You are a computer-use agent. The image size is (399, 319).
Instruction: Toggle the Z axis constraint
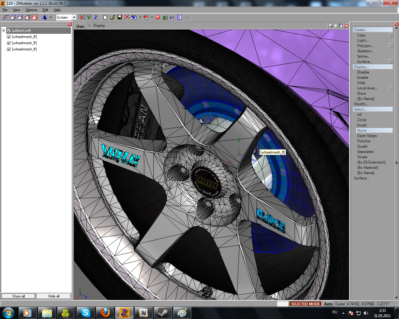95,17
